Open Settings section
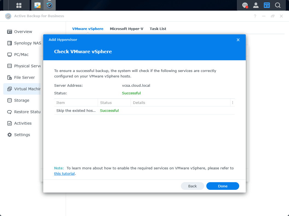Screen dimensions: 289x216 coord(22,135)
